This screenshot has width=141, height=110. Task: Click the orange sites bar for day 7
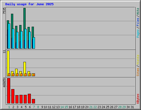pyautogui.click(x=34, y=75)
